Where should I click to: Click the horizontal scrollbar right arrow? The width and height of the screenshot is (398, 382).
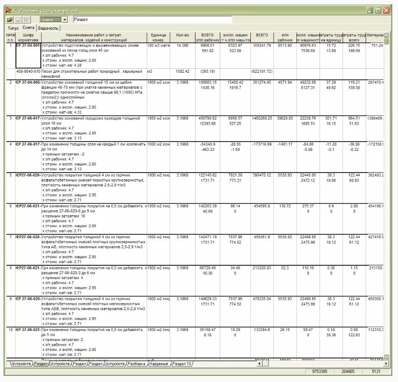coord(386,364)
